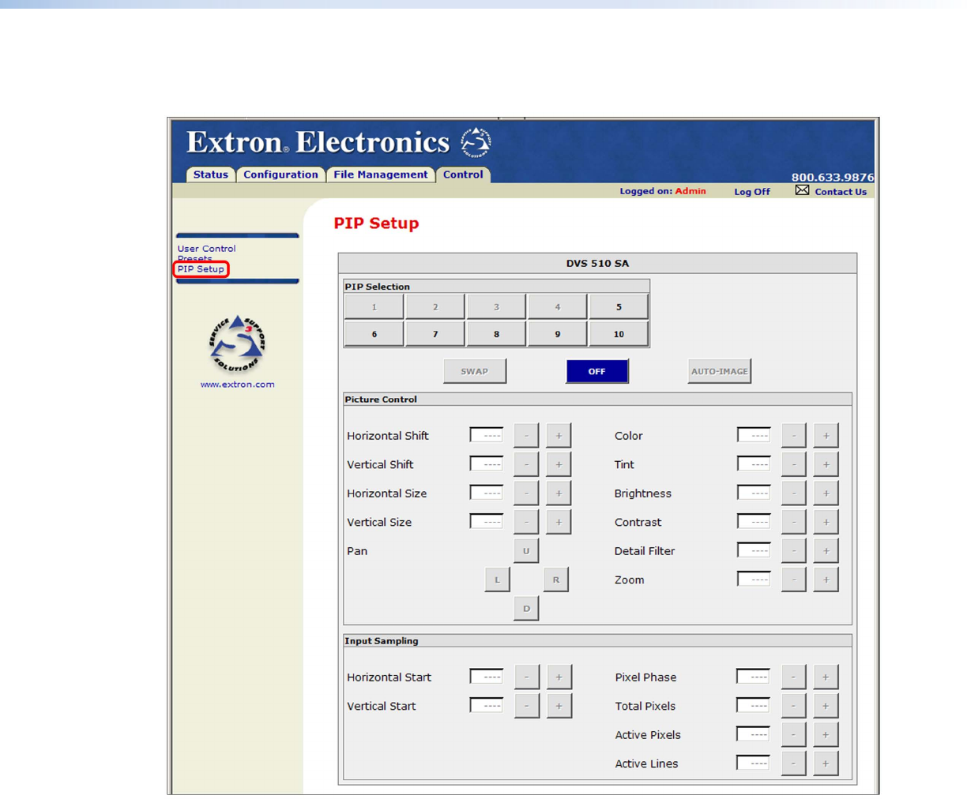Screen dimensions: 967x799
Task: Increase Brightness with plus button
Action: (x=826, y=493)
